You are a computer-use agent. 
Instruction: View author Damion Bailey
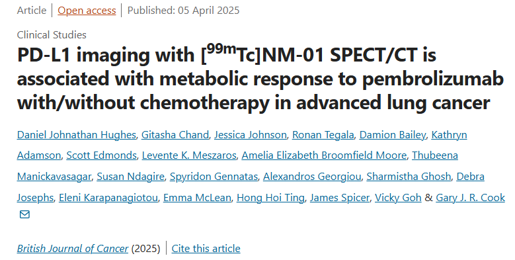click(393, 135)
